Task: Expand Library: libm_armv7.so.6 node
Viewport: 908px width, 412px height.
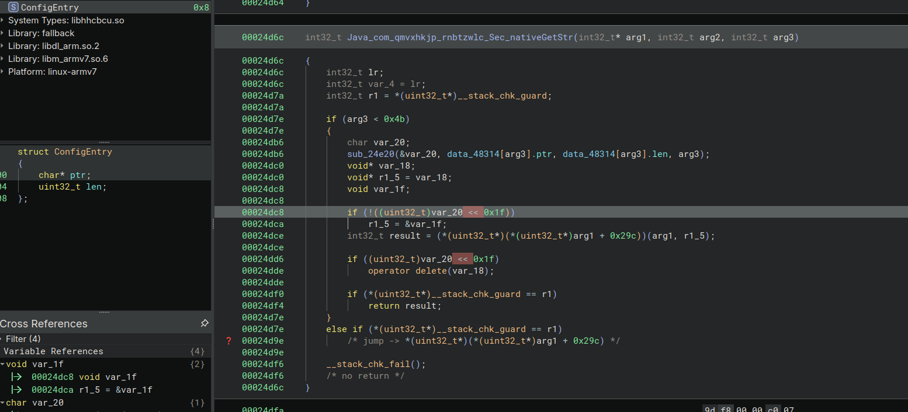Action: [x=3, y=59]
